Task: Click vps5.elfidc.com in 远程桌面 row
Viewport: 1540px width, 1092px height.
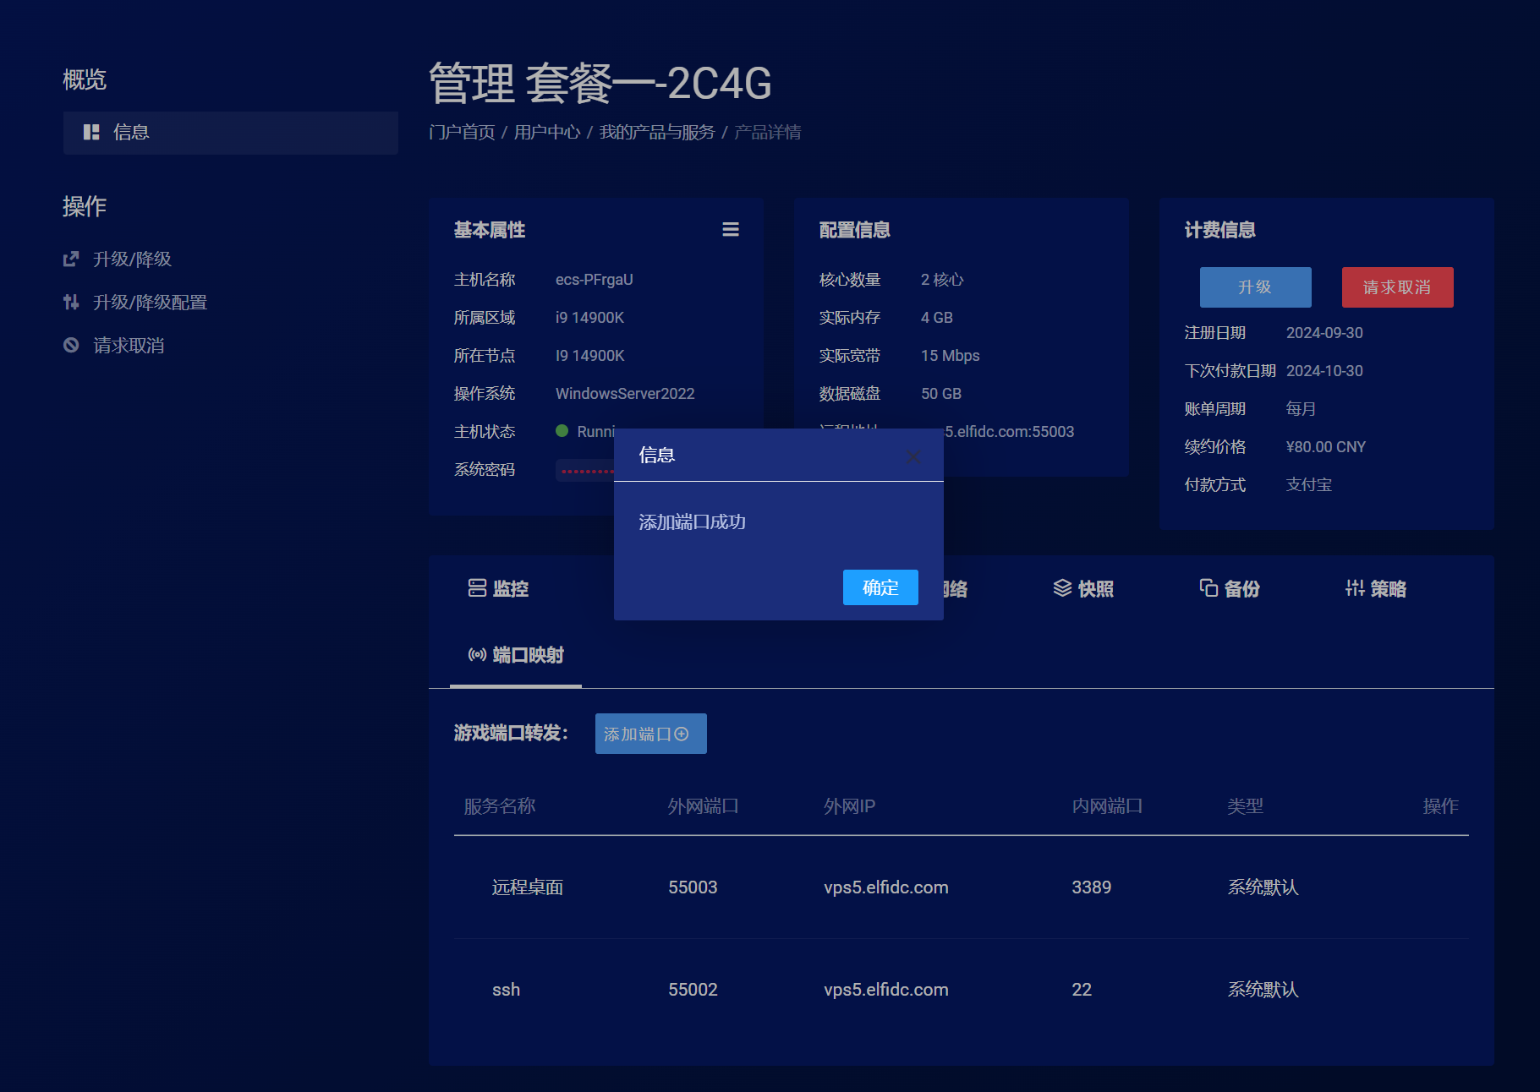Action: pos(885,887)
